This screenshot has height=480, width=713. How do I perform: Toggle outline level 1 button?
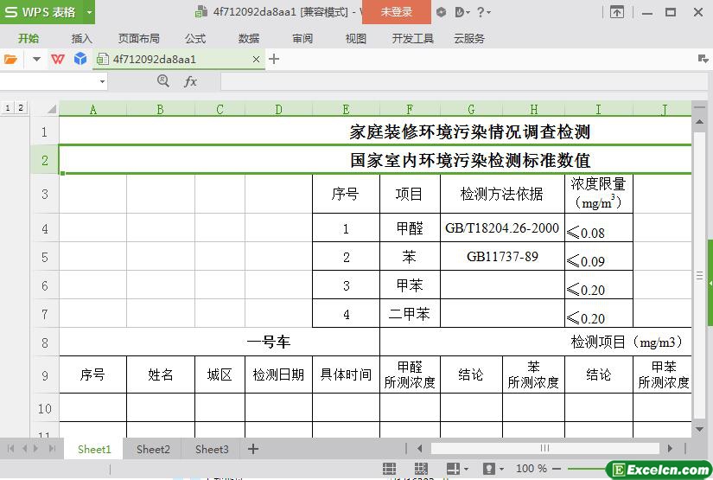point(8,108)
